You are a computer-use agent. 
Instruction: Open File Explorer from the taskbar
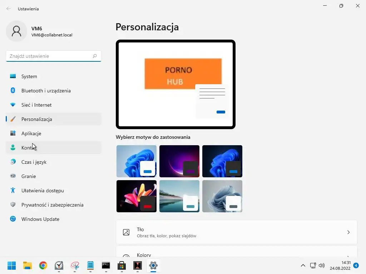[x=27, y=265]
